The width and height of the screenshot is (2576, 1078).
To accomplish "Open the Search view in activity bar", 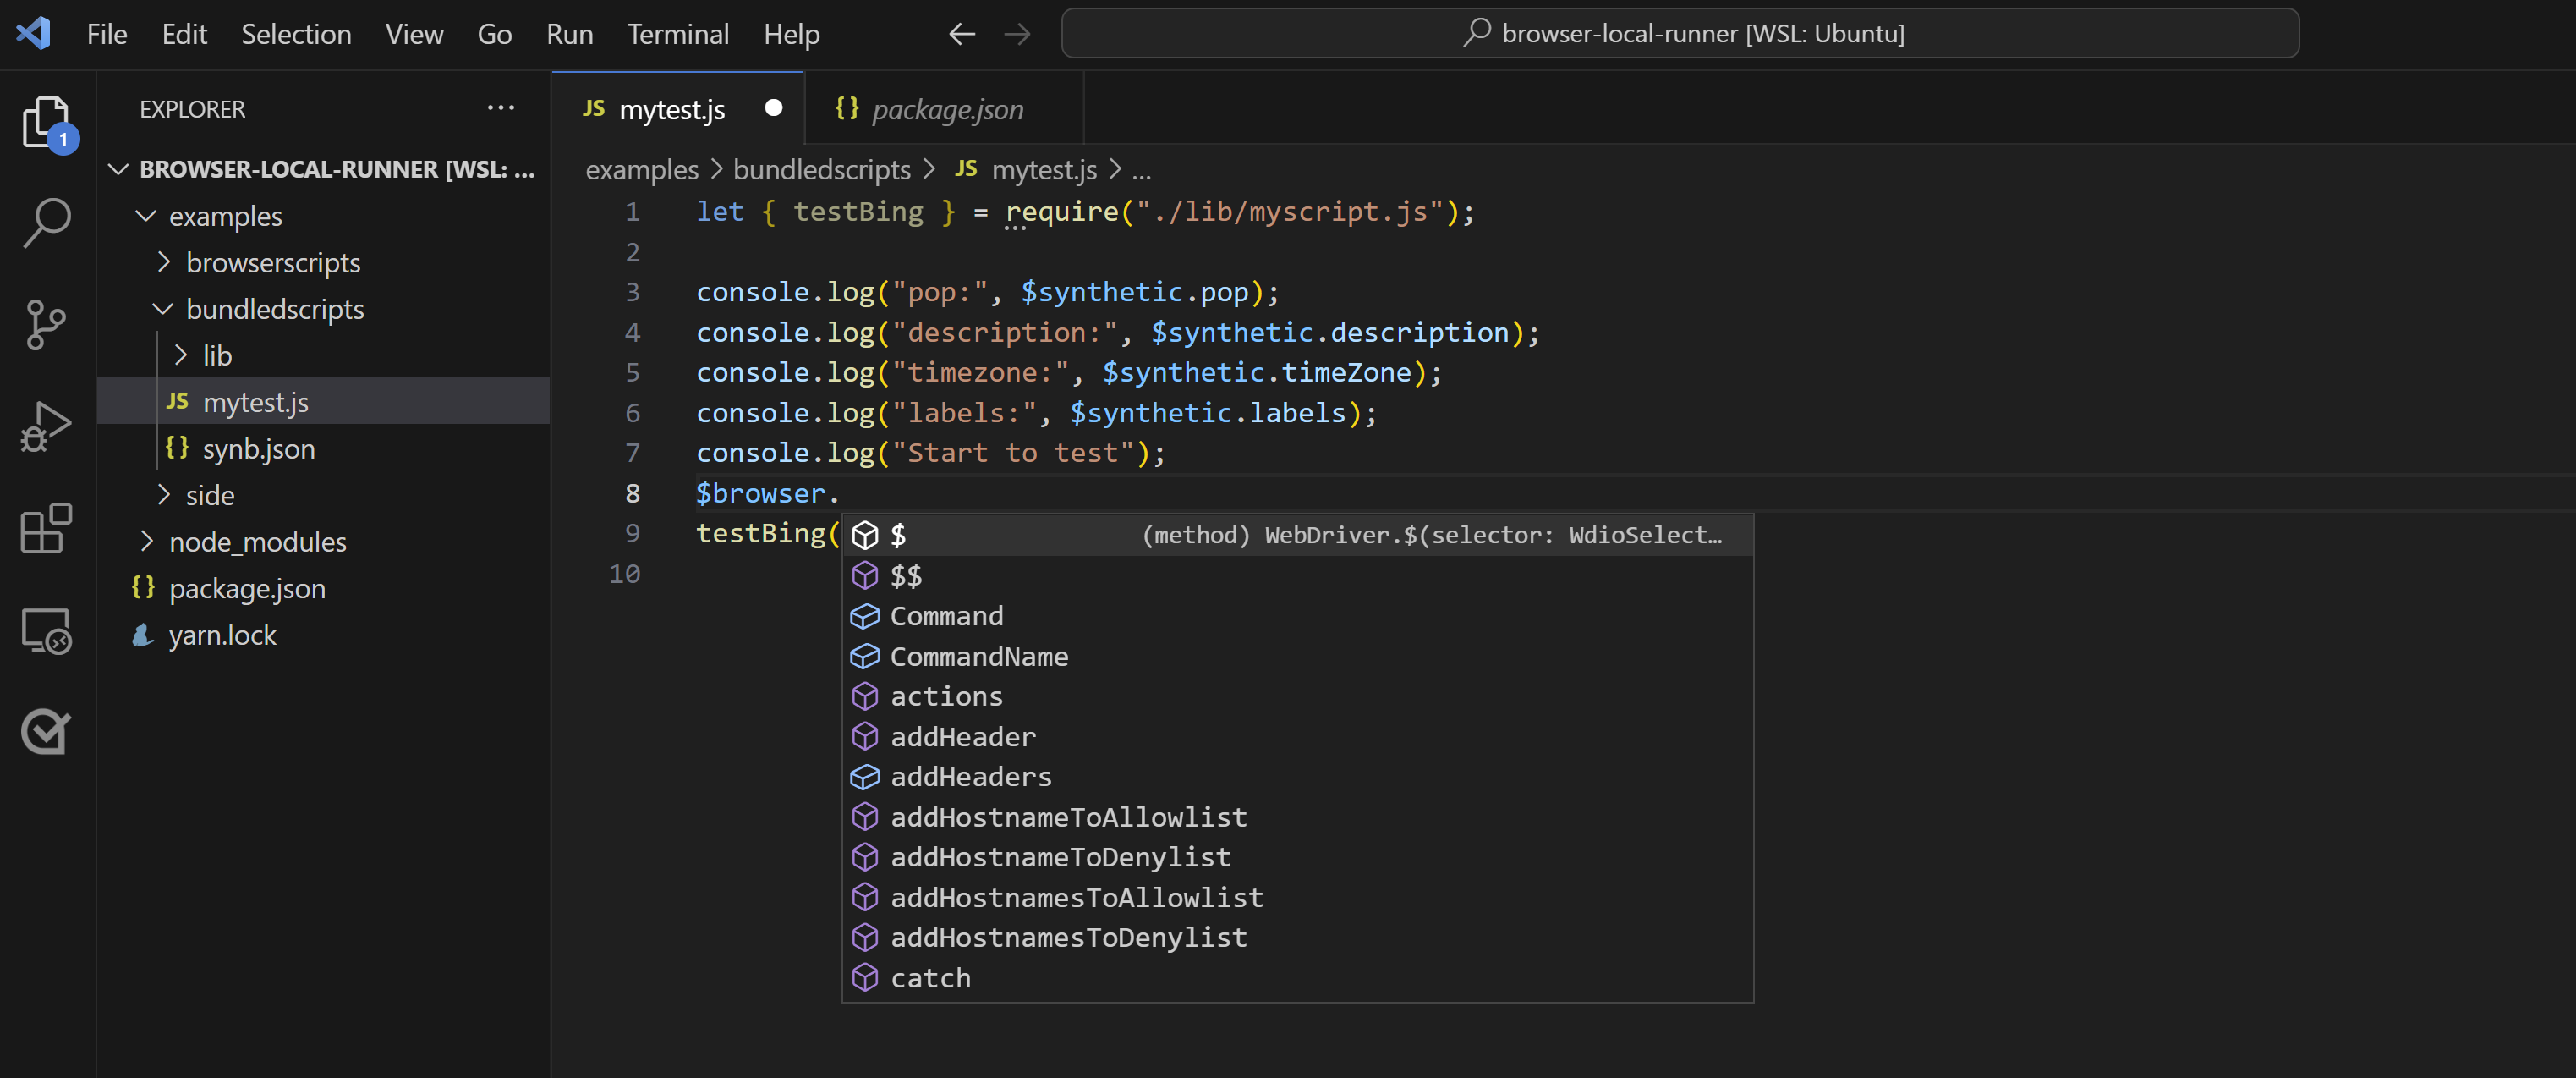I will point(46,223).
